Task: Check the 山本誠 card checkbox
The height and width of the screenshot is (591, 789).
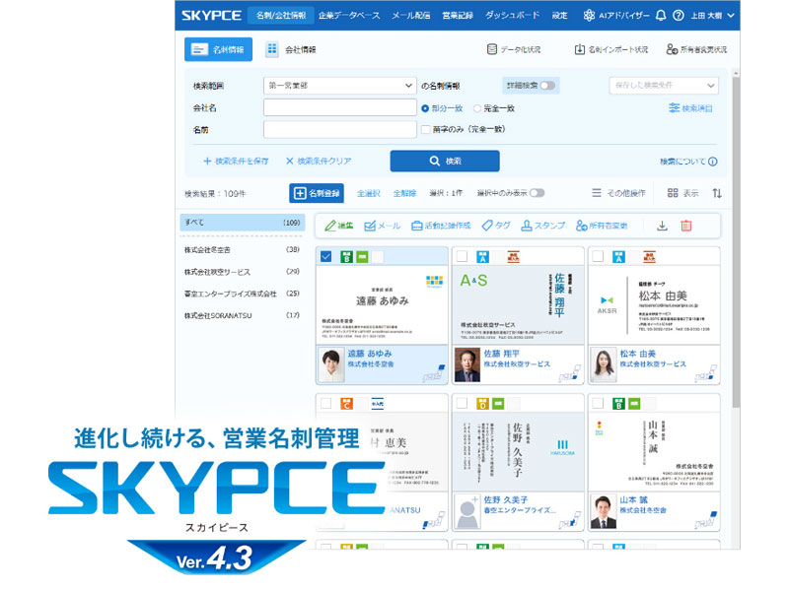Action: tap(598, 403)
